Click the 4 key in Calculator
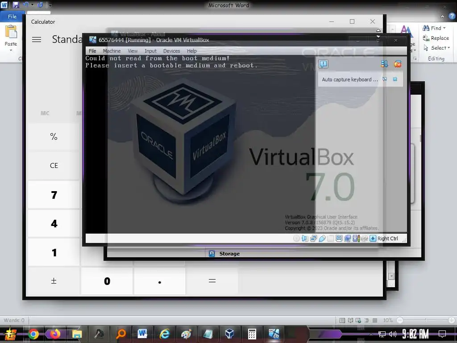 pyautogui.click(x=54, y=223)
